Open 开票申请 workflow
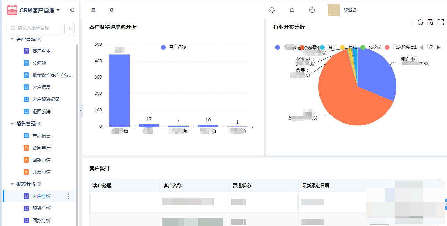The height and width of the screenshot is (226, 447). (42, 172)
